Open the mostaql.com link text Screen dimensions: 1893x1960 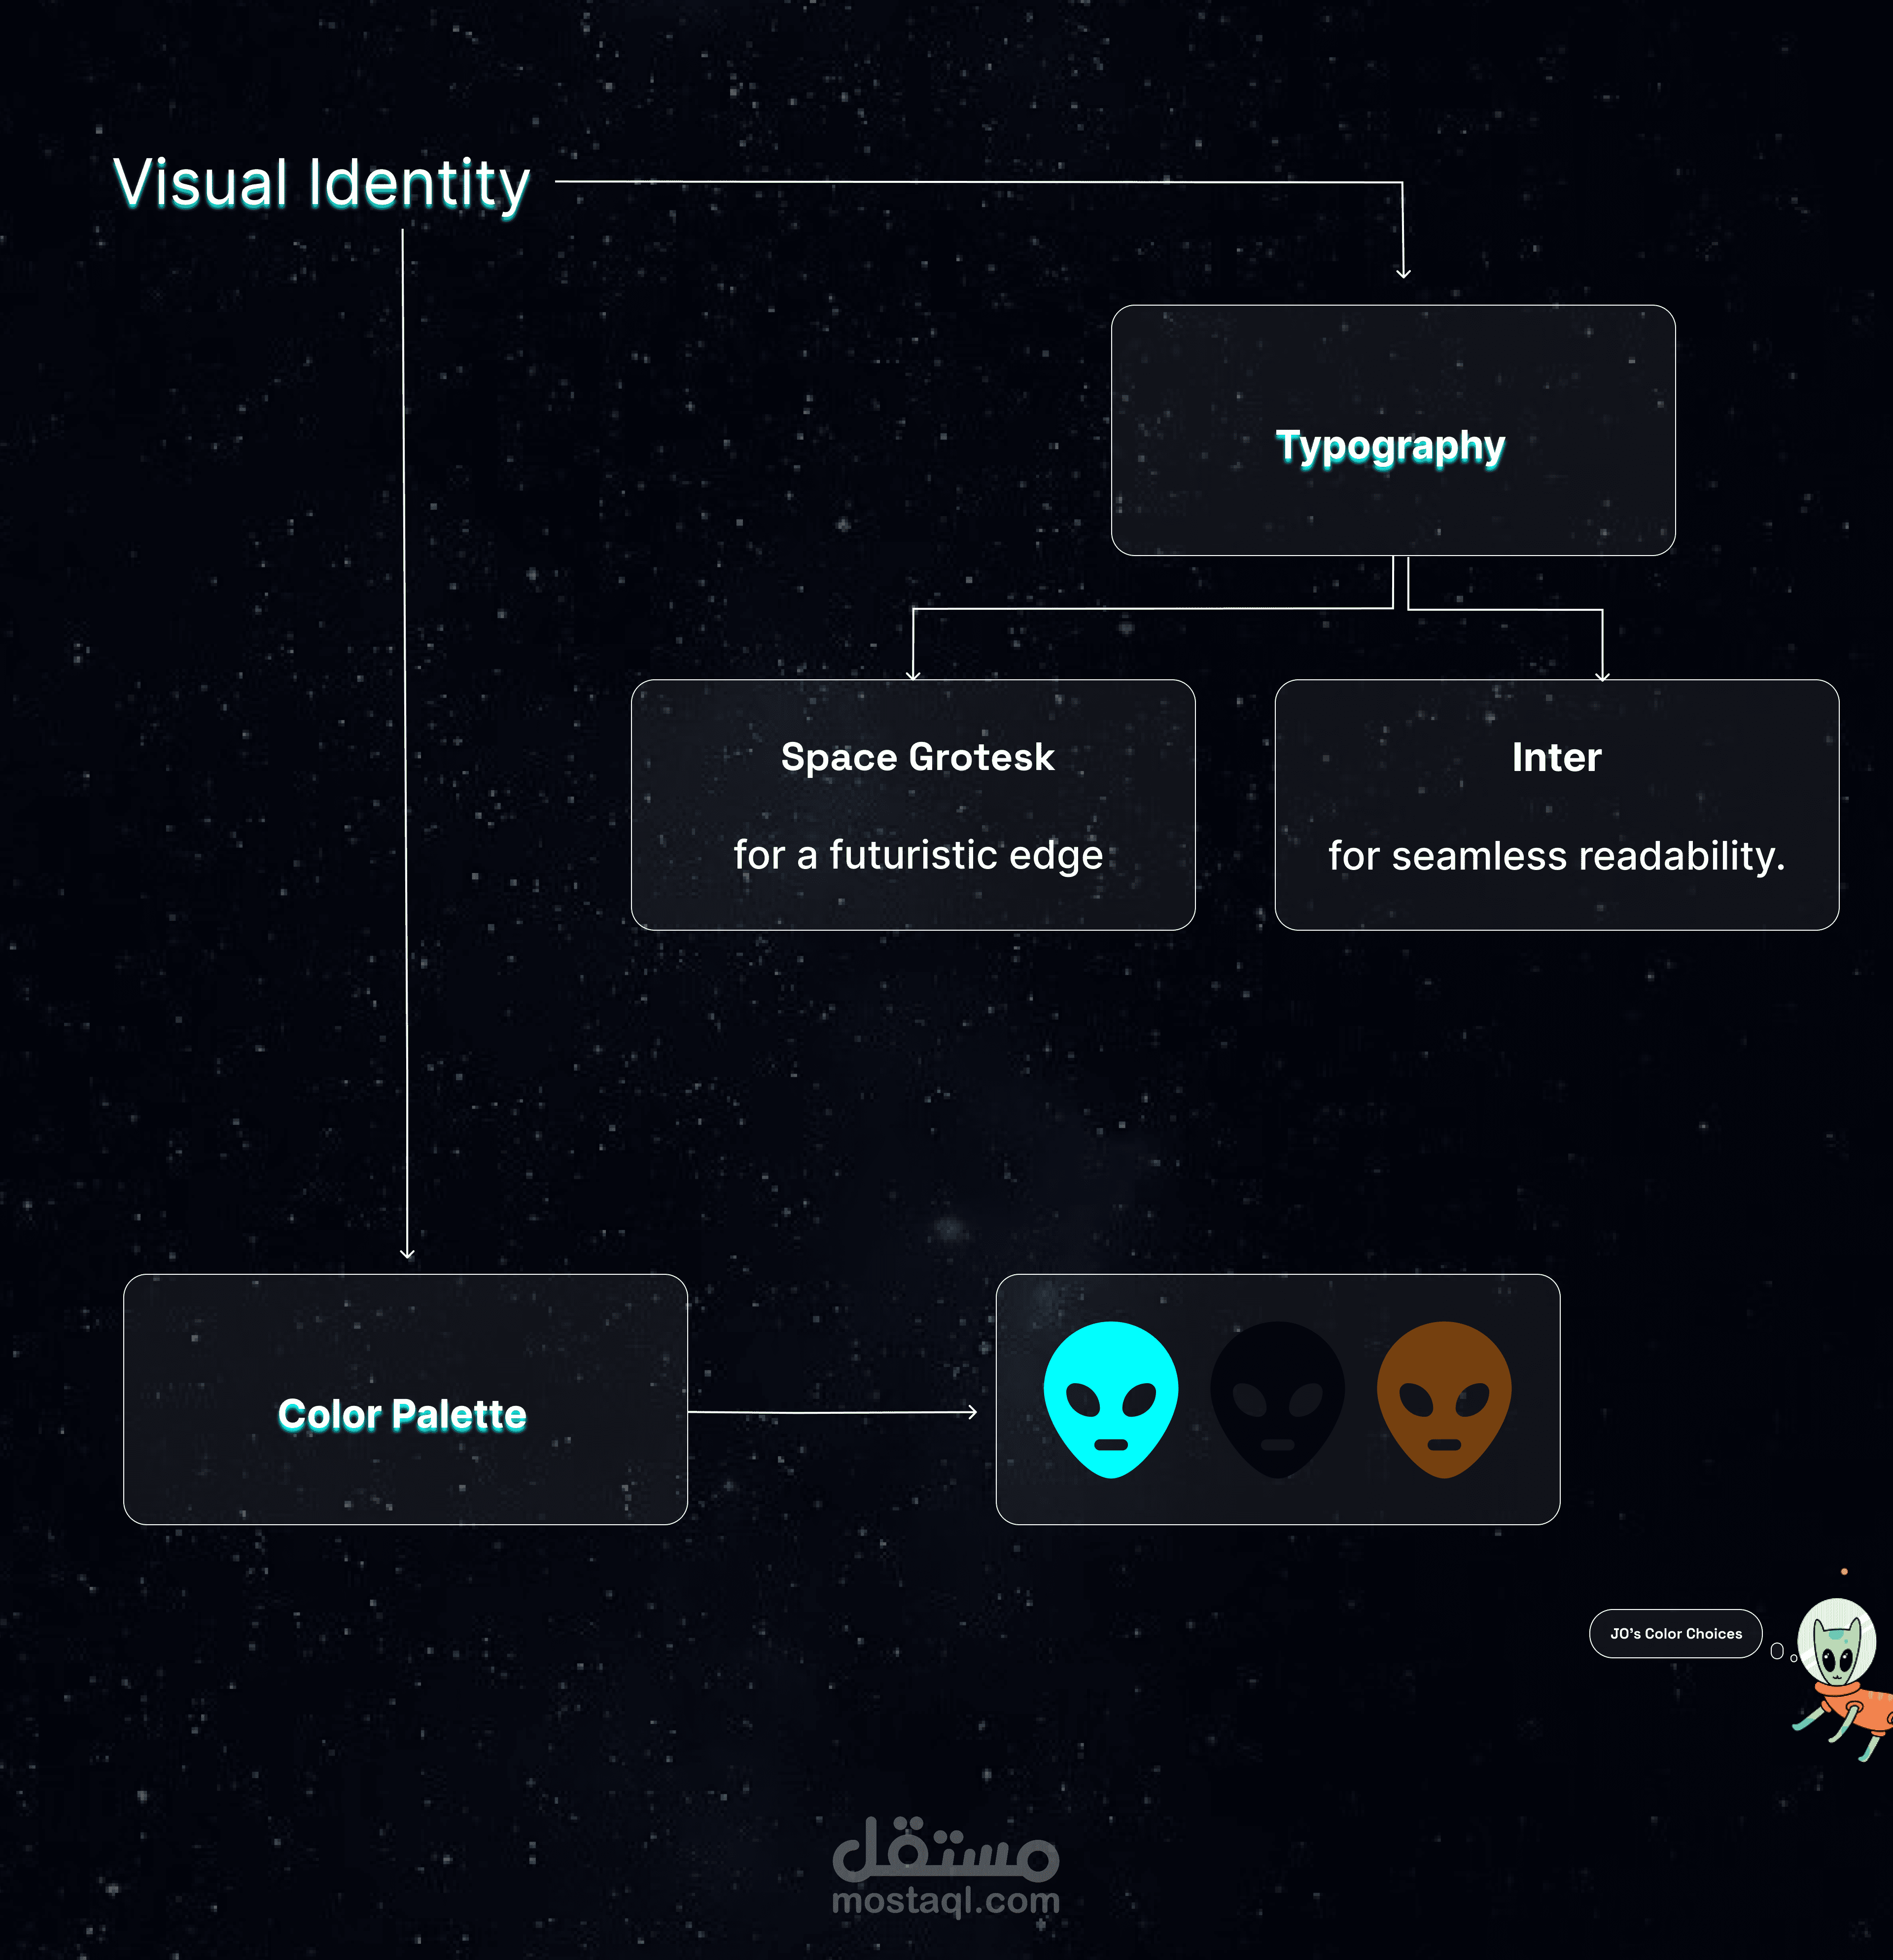click(945, 1900)
